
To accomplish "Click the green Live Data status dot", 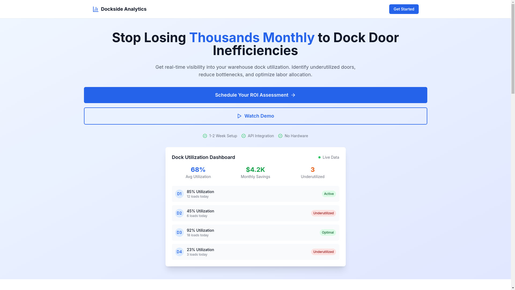I will click(319, 157).
